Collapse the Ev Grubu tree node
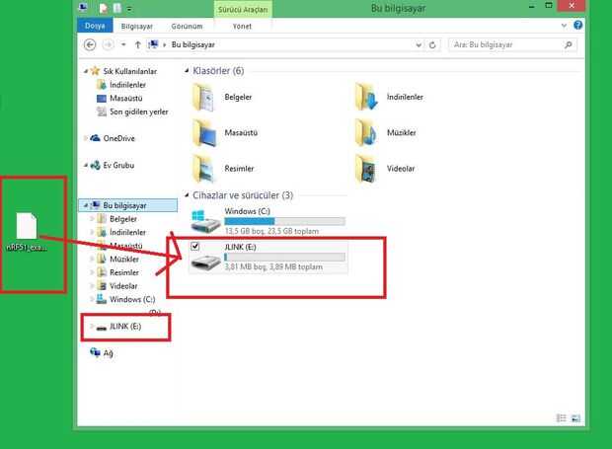The image size is (612, 449). [86, 166]
